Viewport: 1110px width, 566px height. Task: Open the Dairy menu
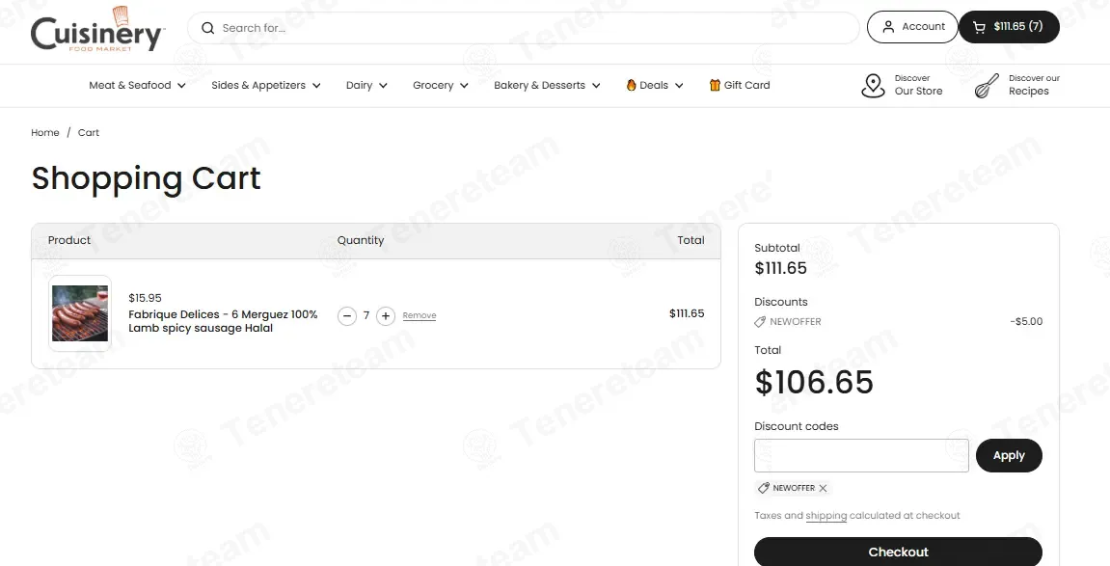pyautogui.click(x=366, y=86)
